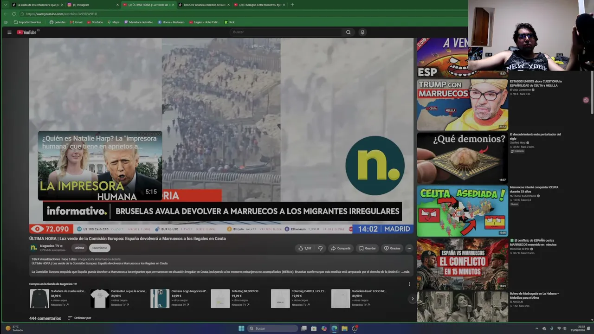Open 'Marruecos intentó conquistar CEUTA' video title
The image size is (594, 334).
click(x=534, y=189)
